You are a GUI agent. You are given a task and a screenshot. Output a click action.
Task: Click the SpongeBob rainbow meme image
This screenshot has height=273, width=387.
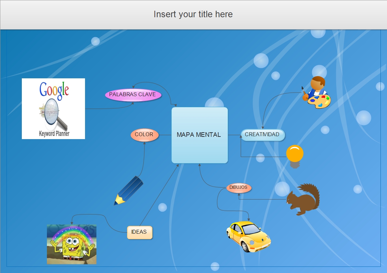(71, 244)
